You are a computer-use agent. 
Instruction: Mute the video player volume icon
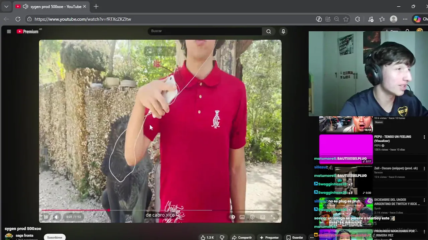[x=57, y=217]
